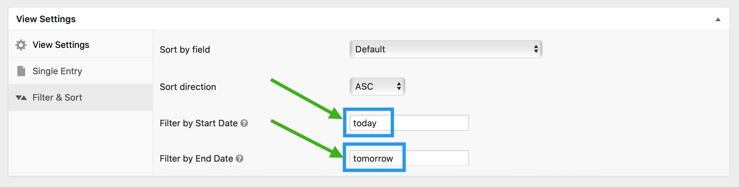Switch to the Single Entry tab
The width and height of the screenshot is (739, 187).
(x=57, y=71)
